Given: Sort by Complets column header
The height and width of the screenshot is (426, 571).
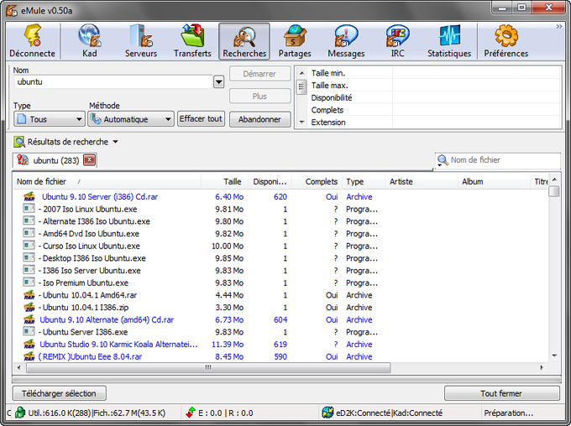Looking at the screenshot, I should 317,181.
